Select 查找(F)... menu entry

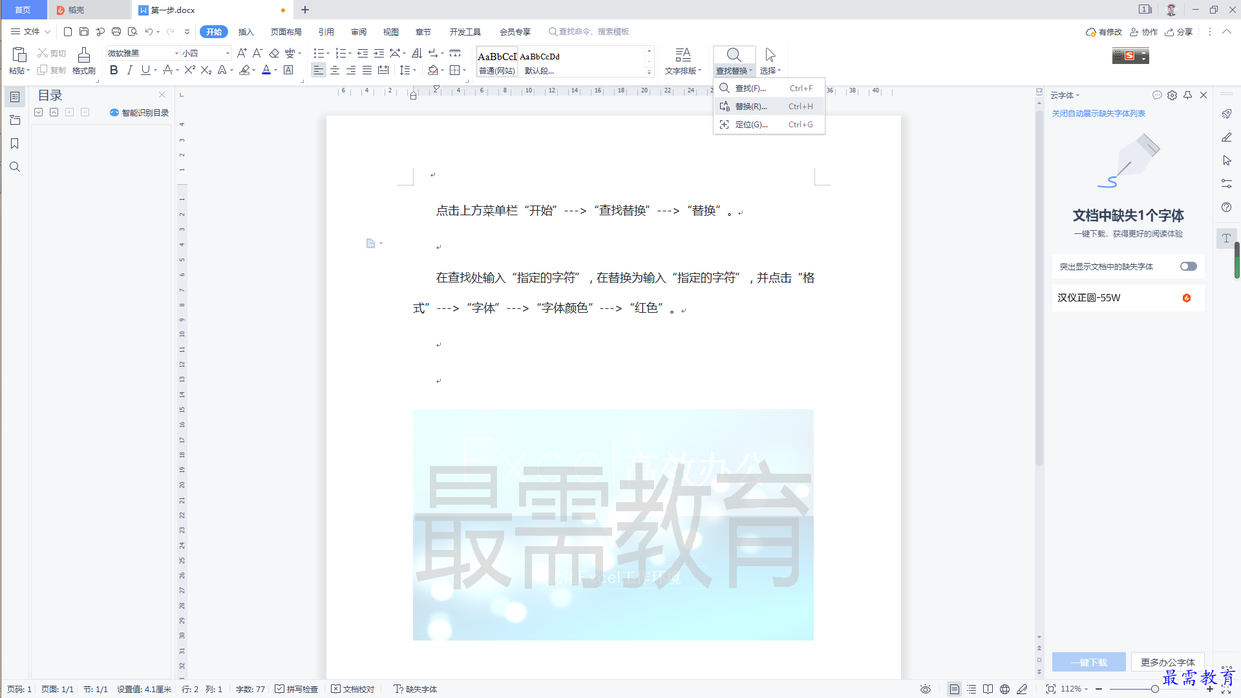coord(769,89)
